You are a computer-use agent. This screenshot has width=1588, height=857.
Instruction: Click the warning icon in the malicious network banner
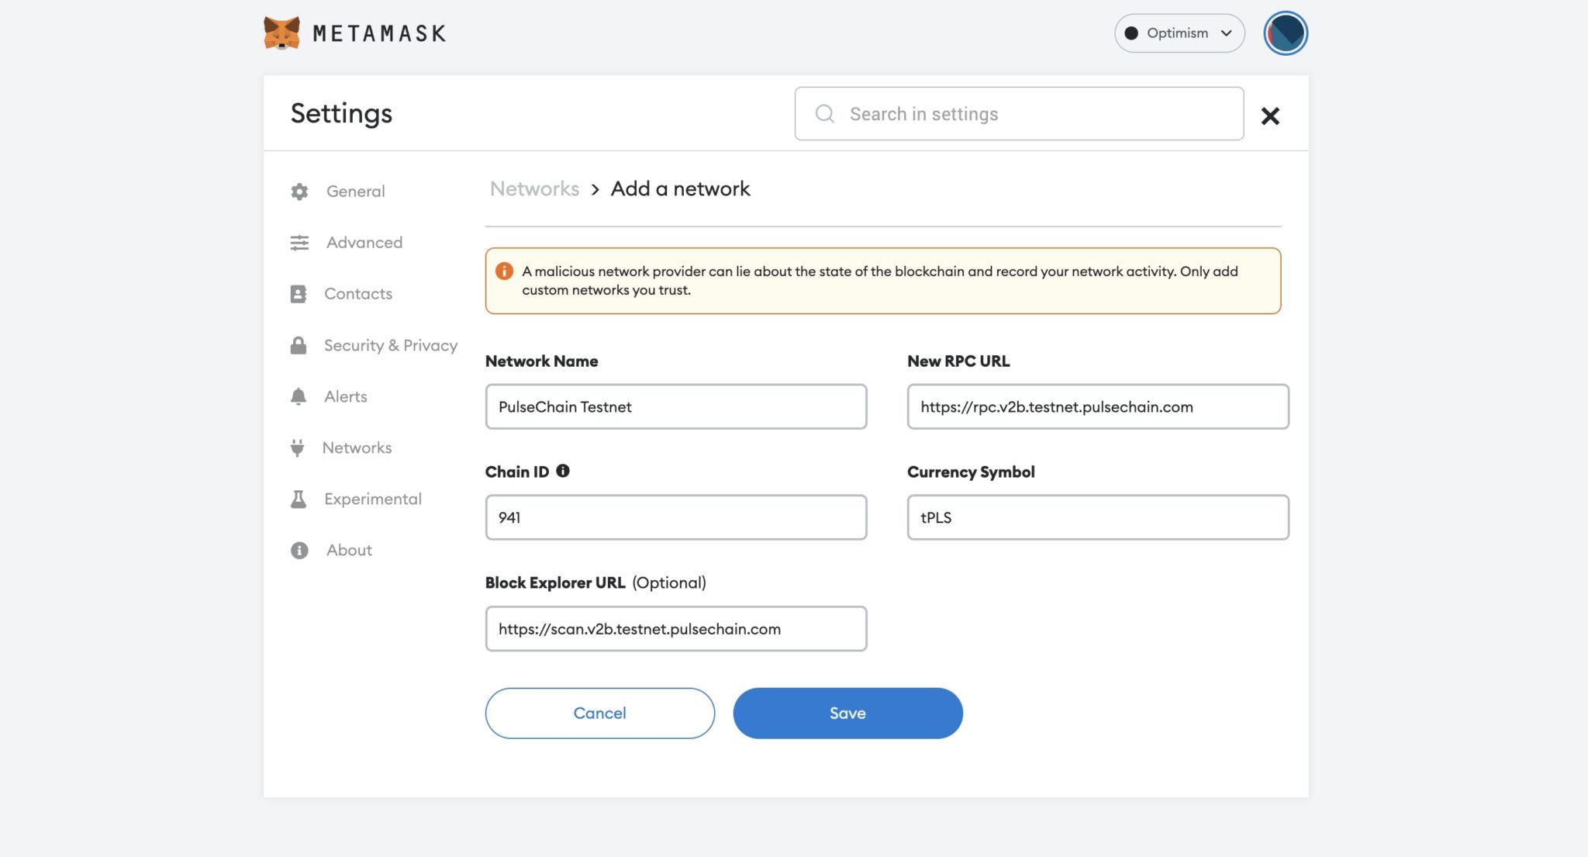pos(505,271)
